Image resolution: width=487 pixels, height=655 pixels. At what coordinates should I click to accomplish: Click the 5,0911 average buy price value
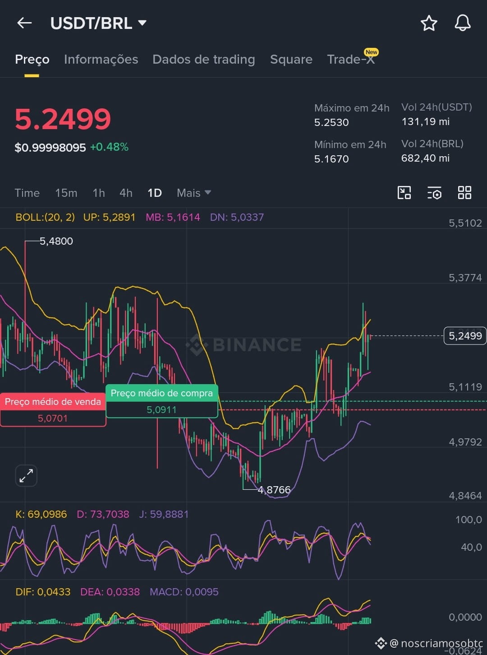161,410
